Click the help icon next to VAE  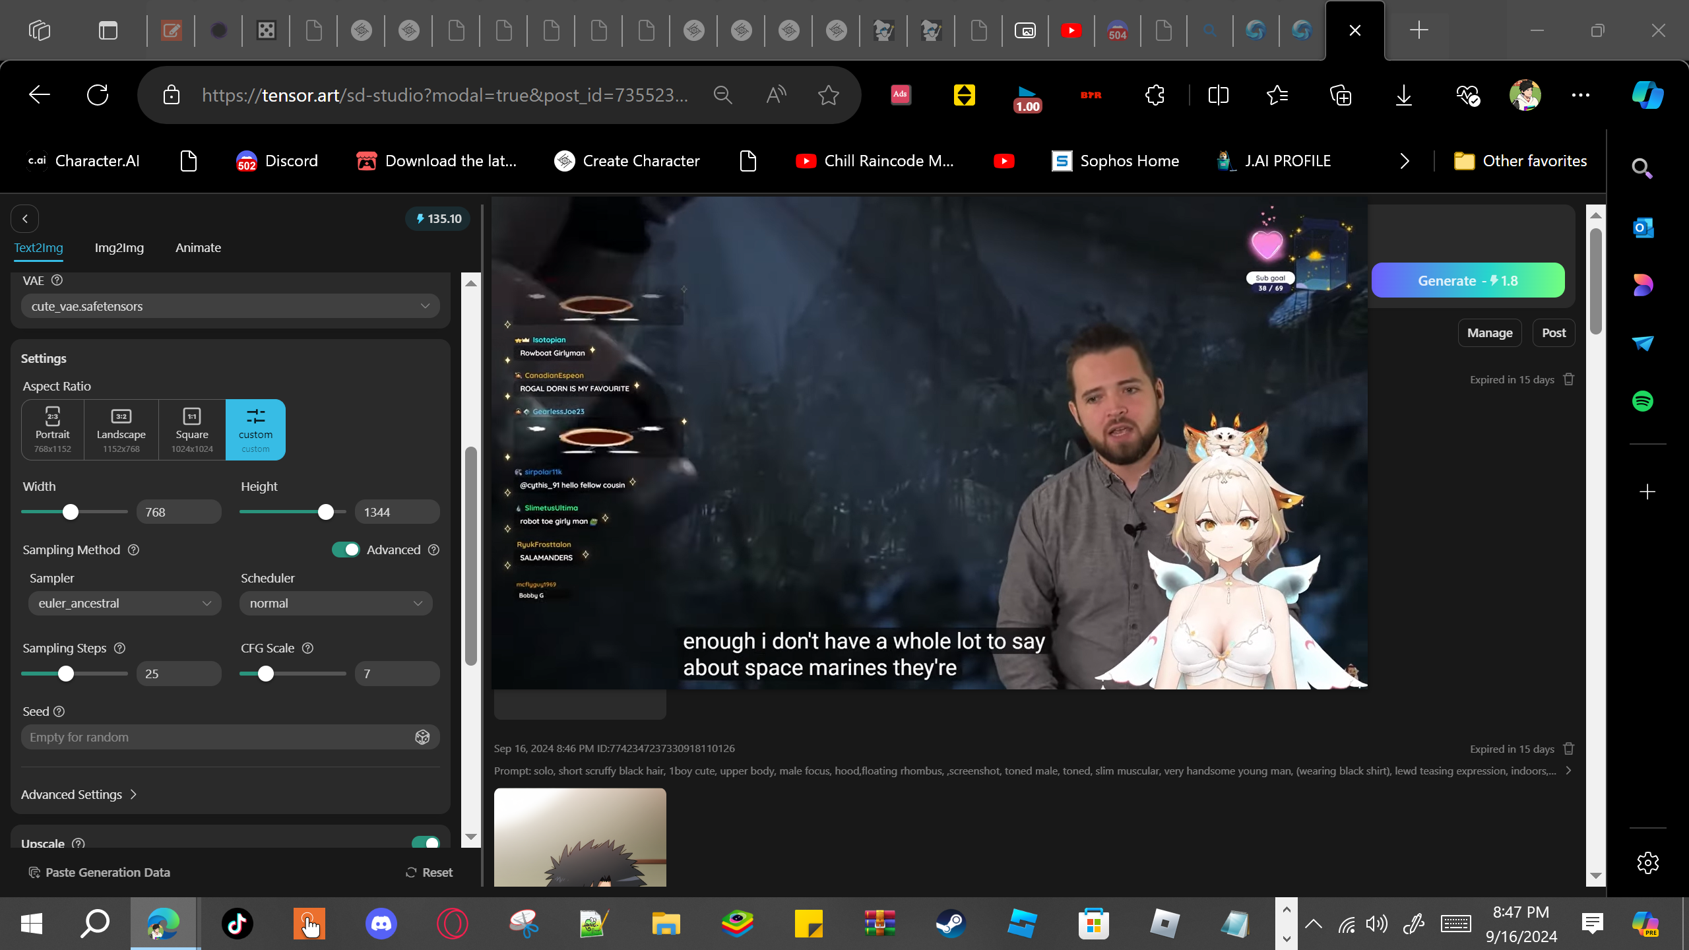tap(57, 280)
